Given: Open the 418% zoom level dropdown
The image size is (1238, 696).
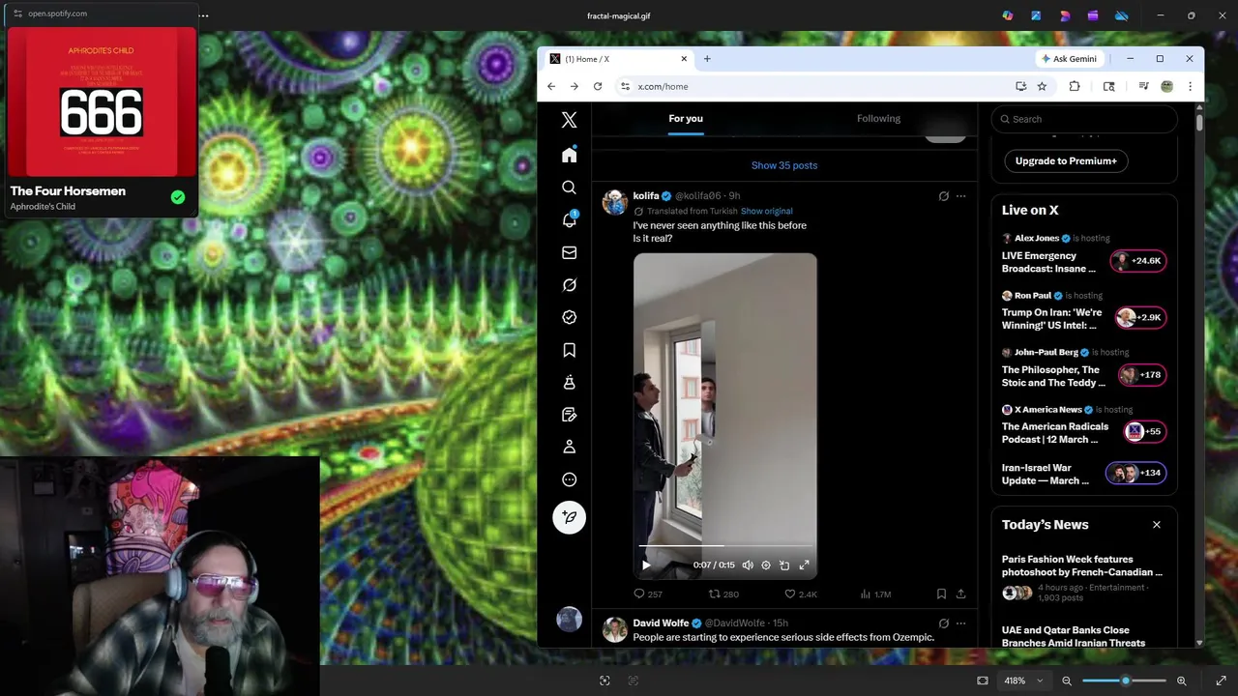Looking at the screenshot, I should [1023, 681].
